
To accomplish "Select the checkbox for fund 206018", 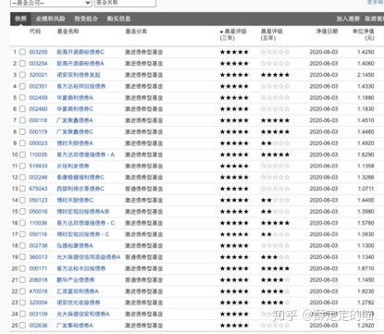I will coord(22,280).
